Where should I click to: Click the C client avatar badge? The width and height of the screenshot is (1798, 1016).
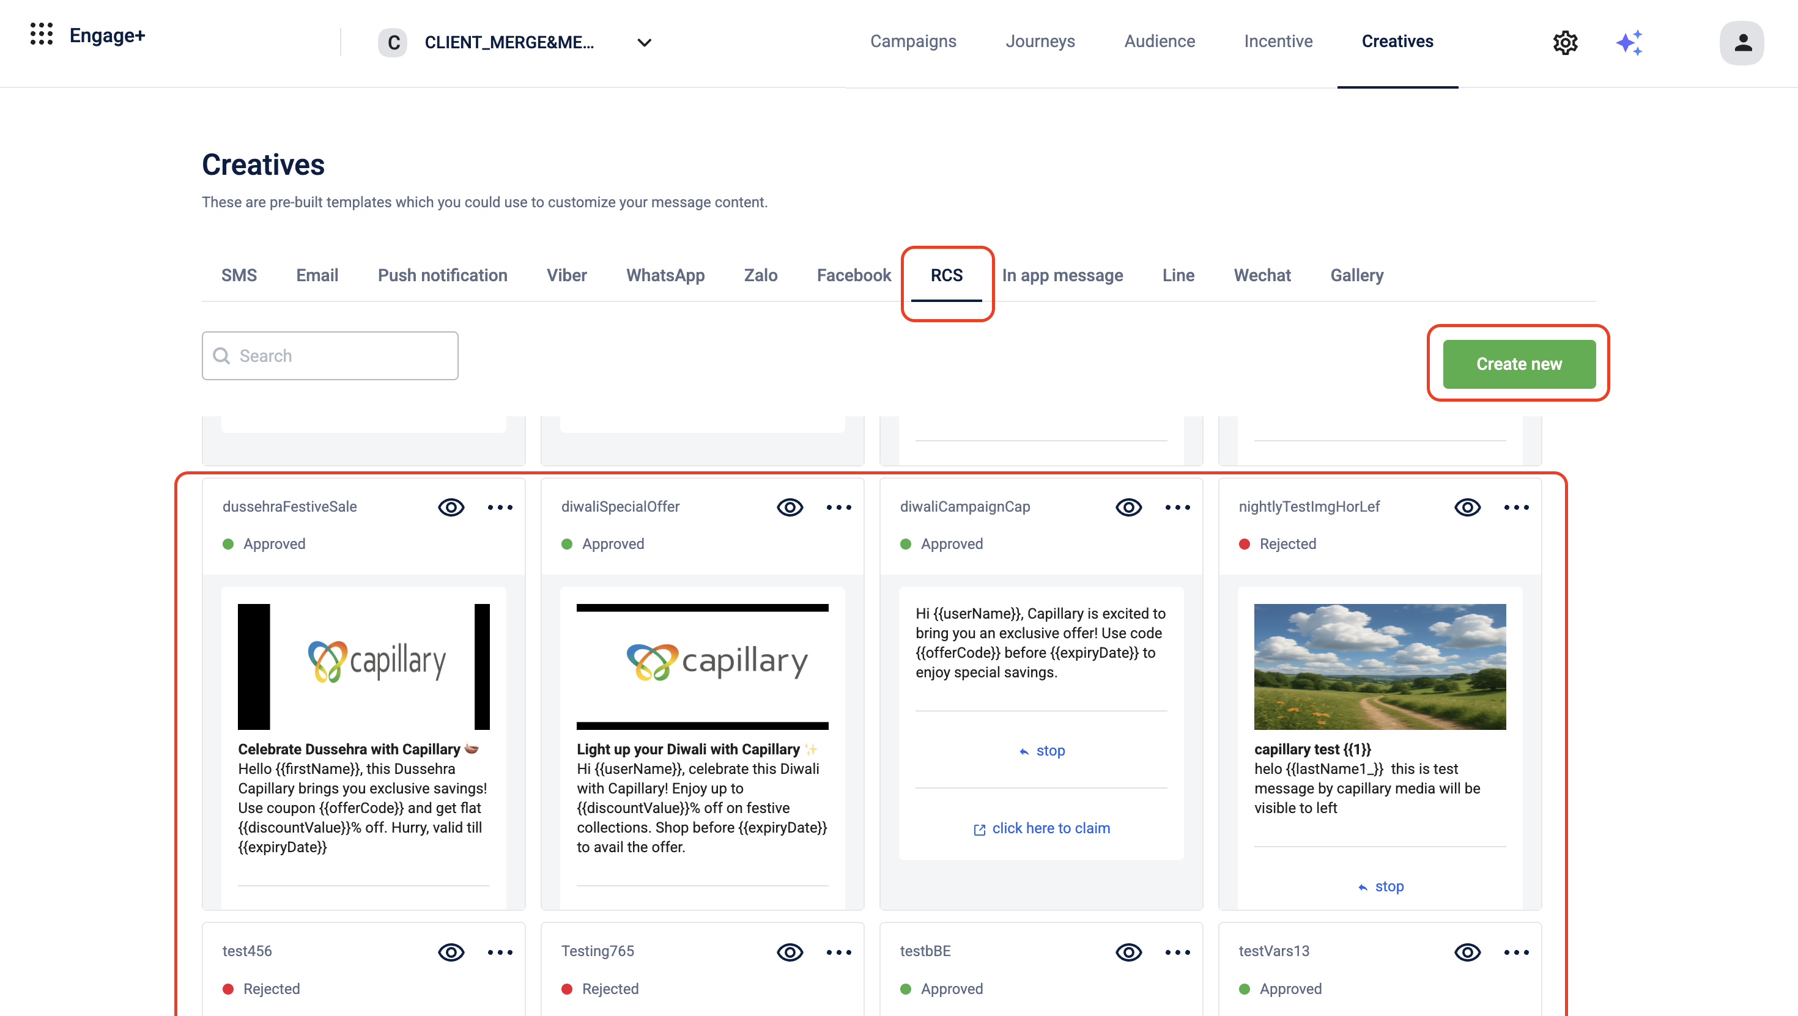click(393, 43)
